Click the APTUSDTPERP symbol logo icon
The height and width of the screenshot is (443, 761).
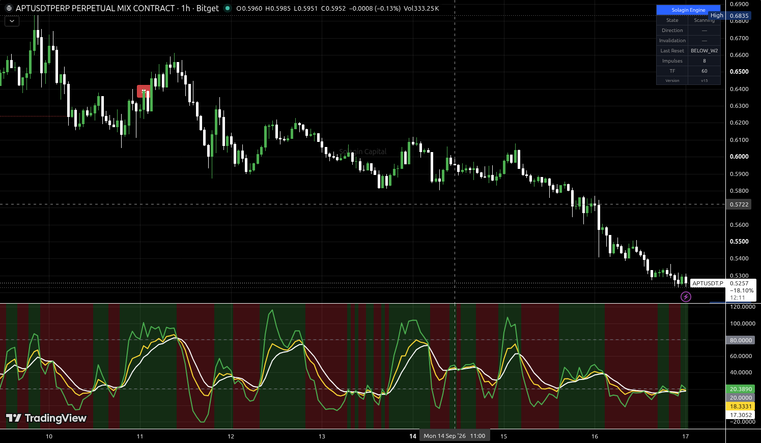(9, 9)
